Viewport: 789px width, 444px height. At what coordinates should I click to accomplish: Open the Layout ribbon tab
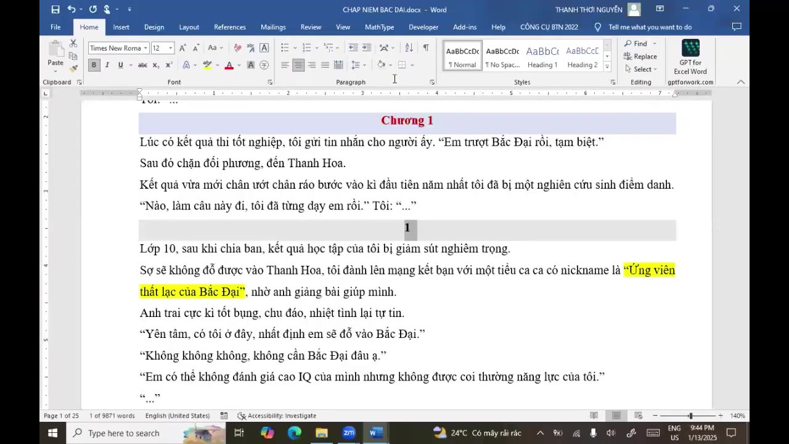pos(189,27)
